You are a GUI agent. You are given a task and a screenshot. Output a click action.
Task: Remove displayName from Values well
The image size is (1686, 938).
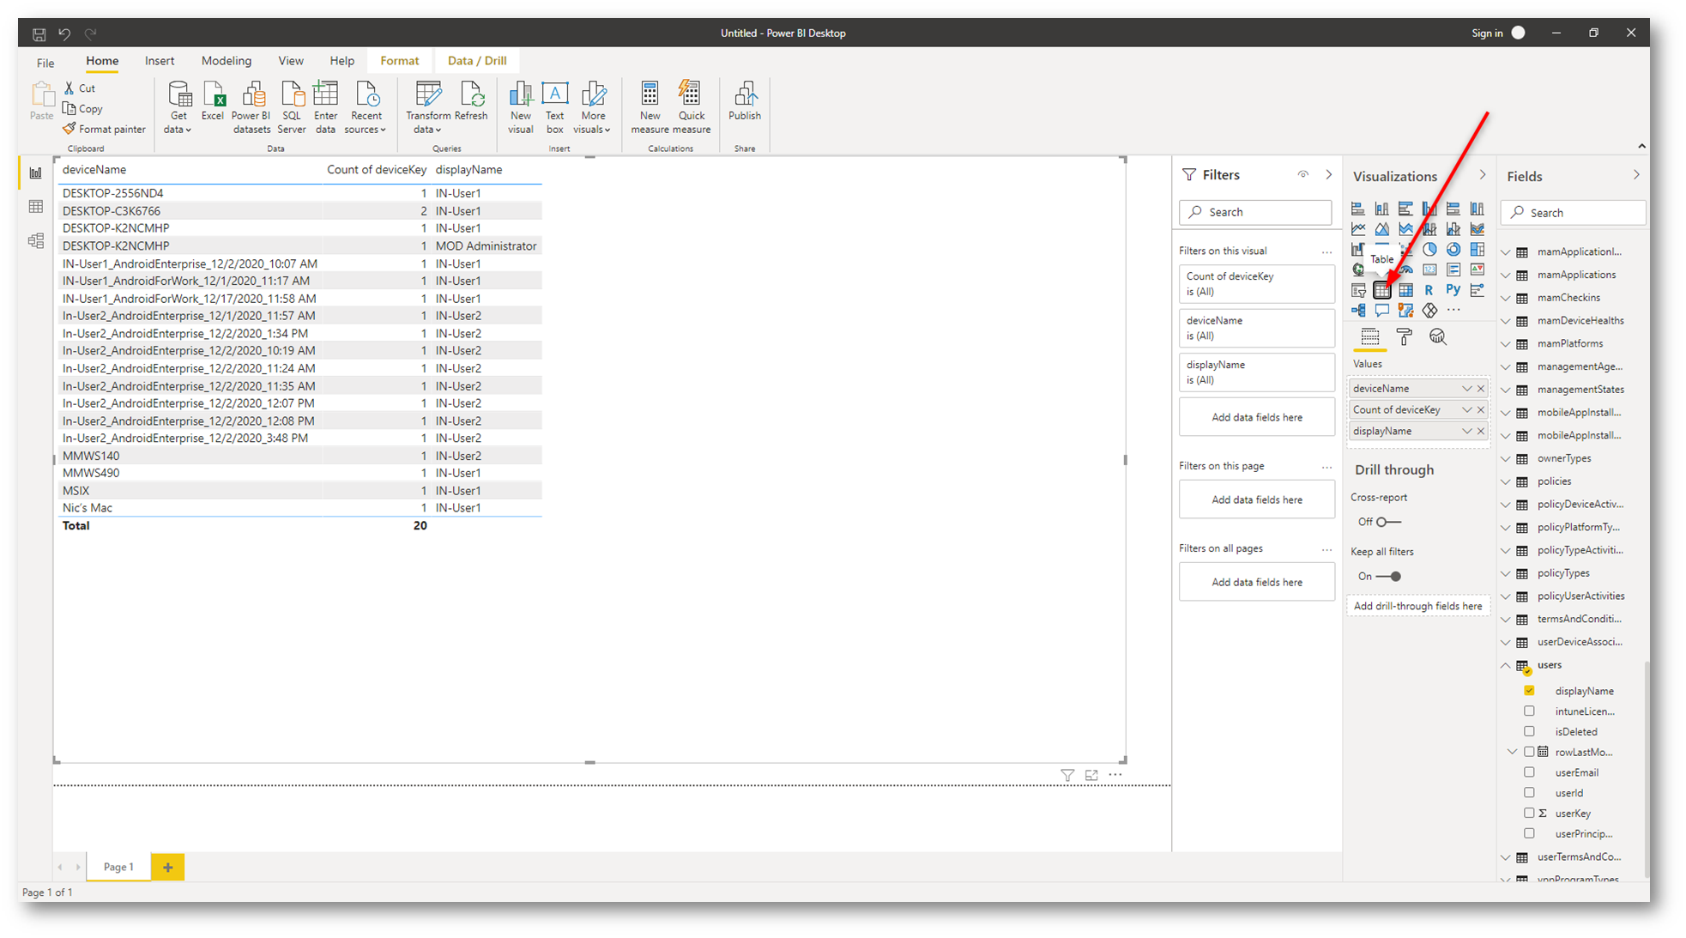(1481, 431)
